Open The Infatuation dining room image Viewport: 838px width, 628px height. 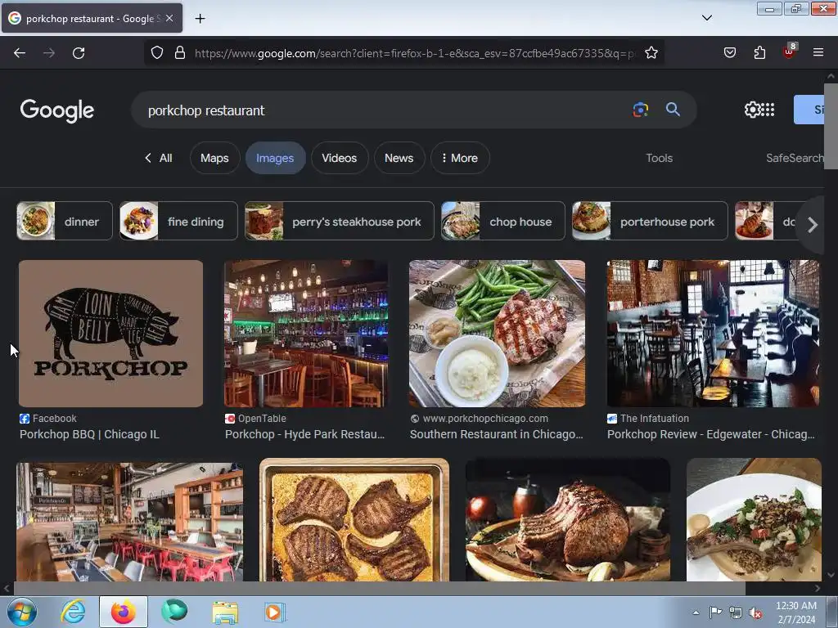coord(713,334)
